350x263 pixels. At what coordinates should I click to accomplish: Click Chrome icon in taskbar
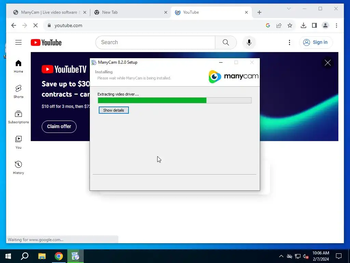point(59,256)
